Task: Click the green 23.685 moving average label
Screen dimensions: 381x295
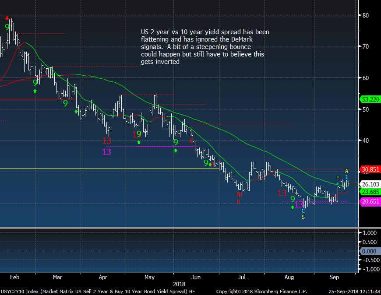Action: coord(369,192)
